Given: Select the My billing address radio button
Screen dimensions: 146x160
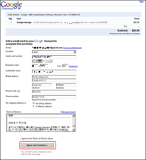Looking at the screenshot, I should point(34,103).
